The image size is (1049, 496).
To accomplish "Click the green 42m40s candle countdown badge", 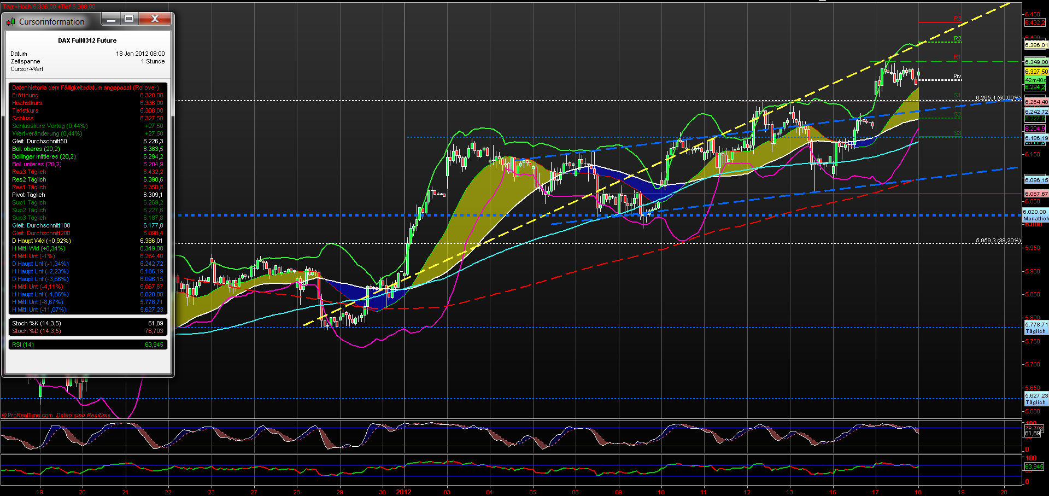I will click(x=1035, y=79).
